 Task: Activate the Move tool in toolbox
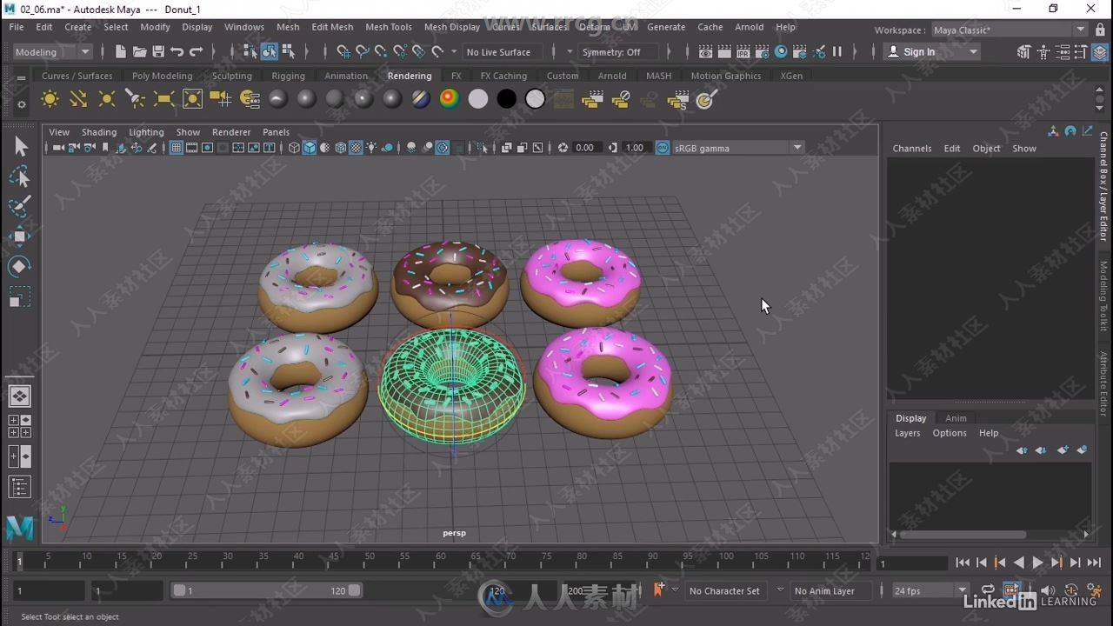click(x=20, y=236)
